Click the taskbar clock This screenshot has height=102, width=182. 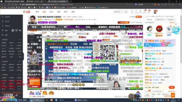[174, 100]
